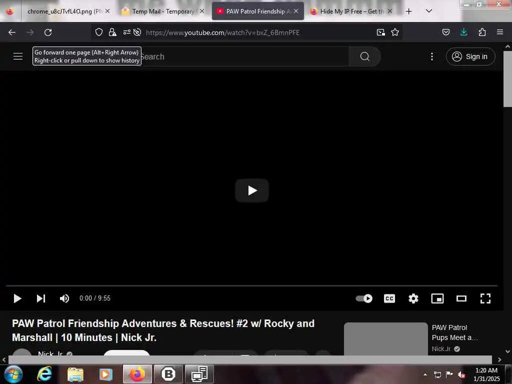Image resolution: width=512 pixels, height=384 pixels.
Task: Open YouTube settings three-dot menu
Action: pyautogui.click(x=431, y=56)
